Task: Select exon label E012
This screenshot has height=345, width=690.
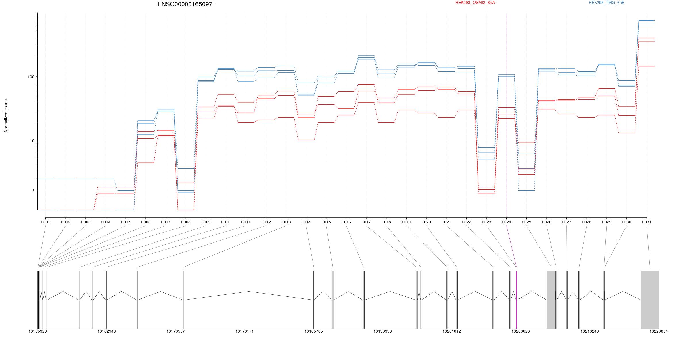Action: click(266, 222)
